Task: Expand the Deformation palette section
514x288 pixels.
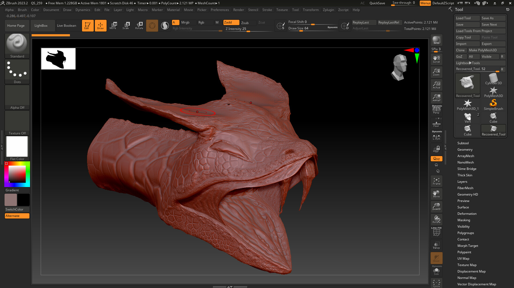Action: click(467, 214)
